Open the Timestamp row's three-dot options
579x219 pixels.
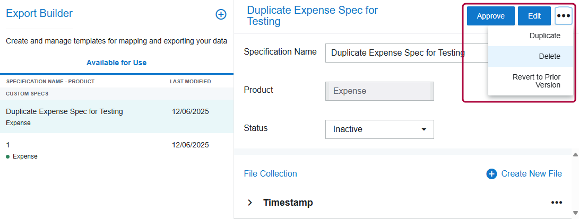tap(556, 203)
